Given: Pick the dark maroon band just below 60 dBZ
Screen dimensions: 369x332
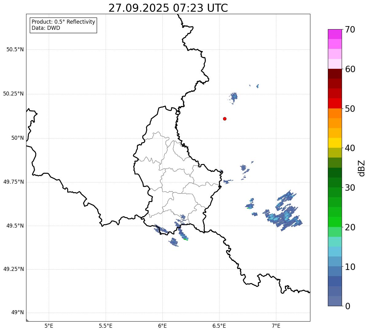Looking at the screenshot, I should [335, 74].
